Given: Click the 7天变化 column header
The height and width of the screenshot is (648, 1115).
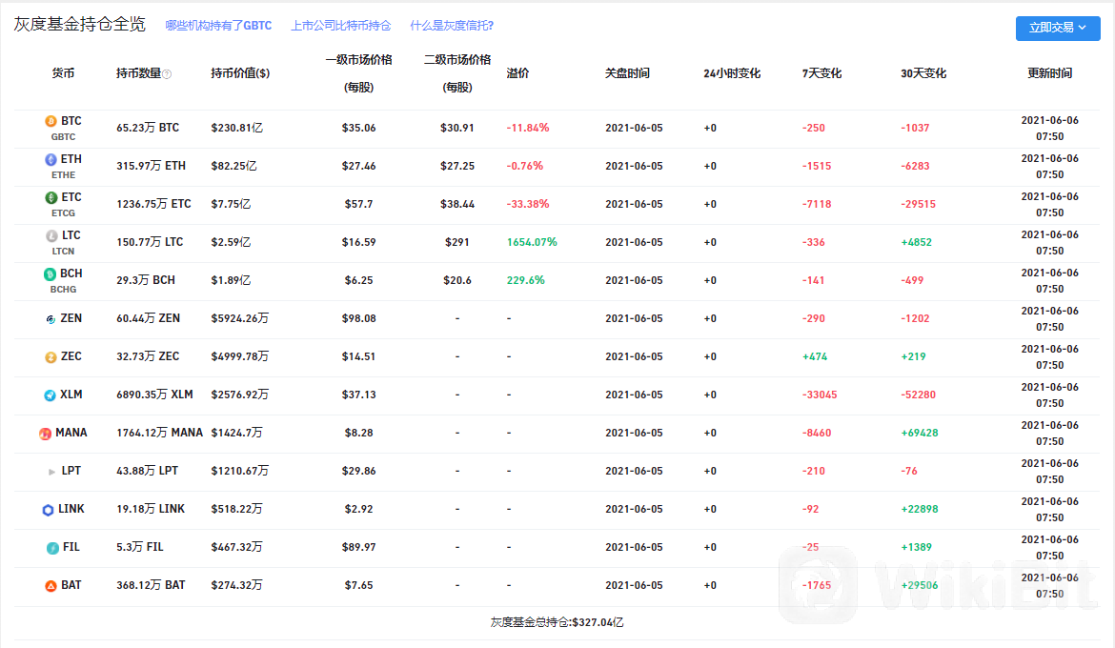Looking at the screenshot, I should click(821, 73).
